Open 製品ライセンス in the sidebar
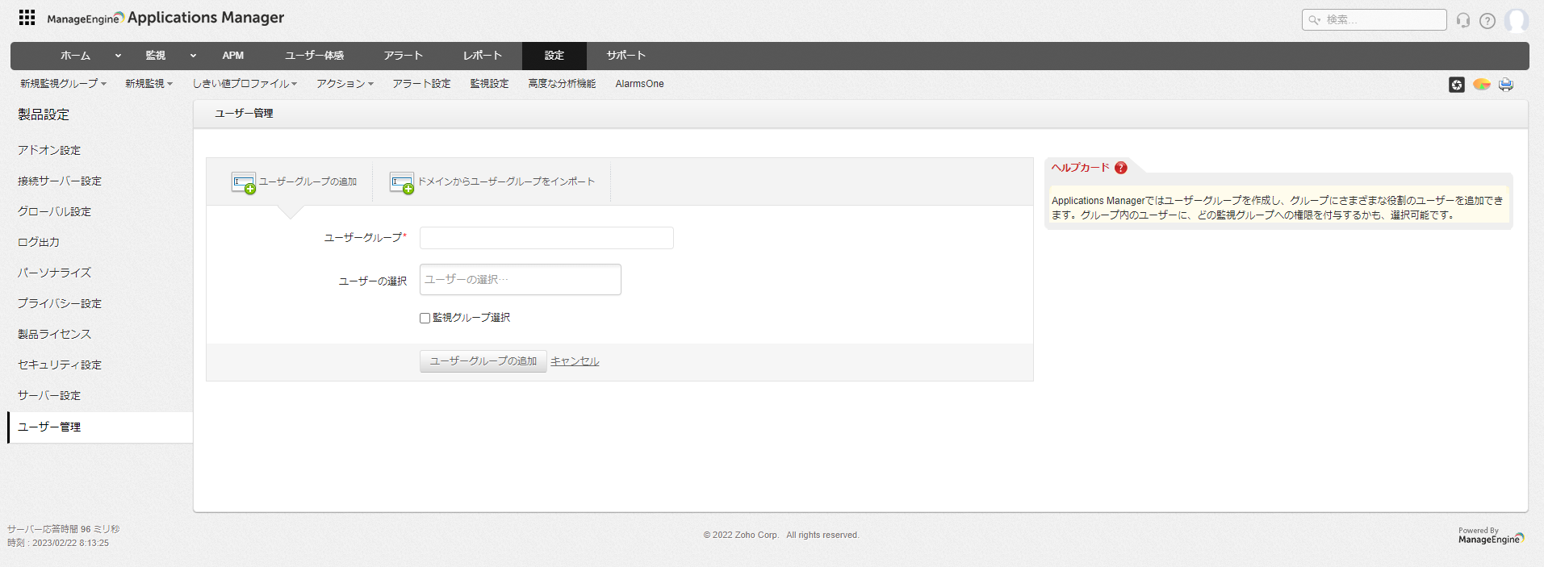 tap(54, 334)
